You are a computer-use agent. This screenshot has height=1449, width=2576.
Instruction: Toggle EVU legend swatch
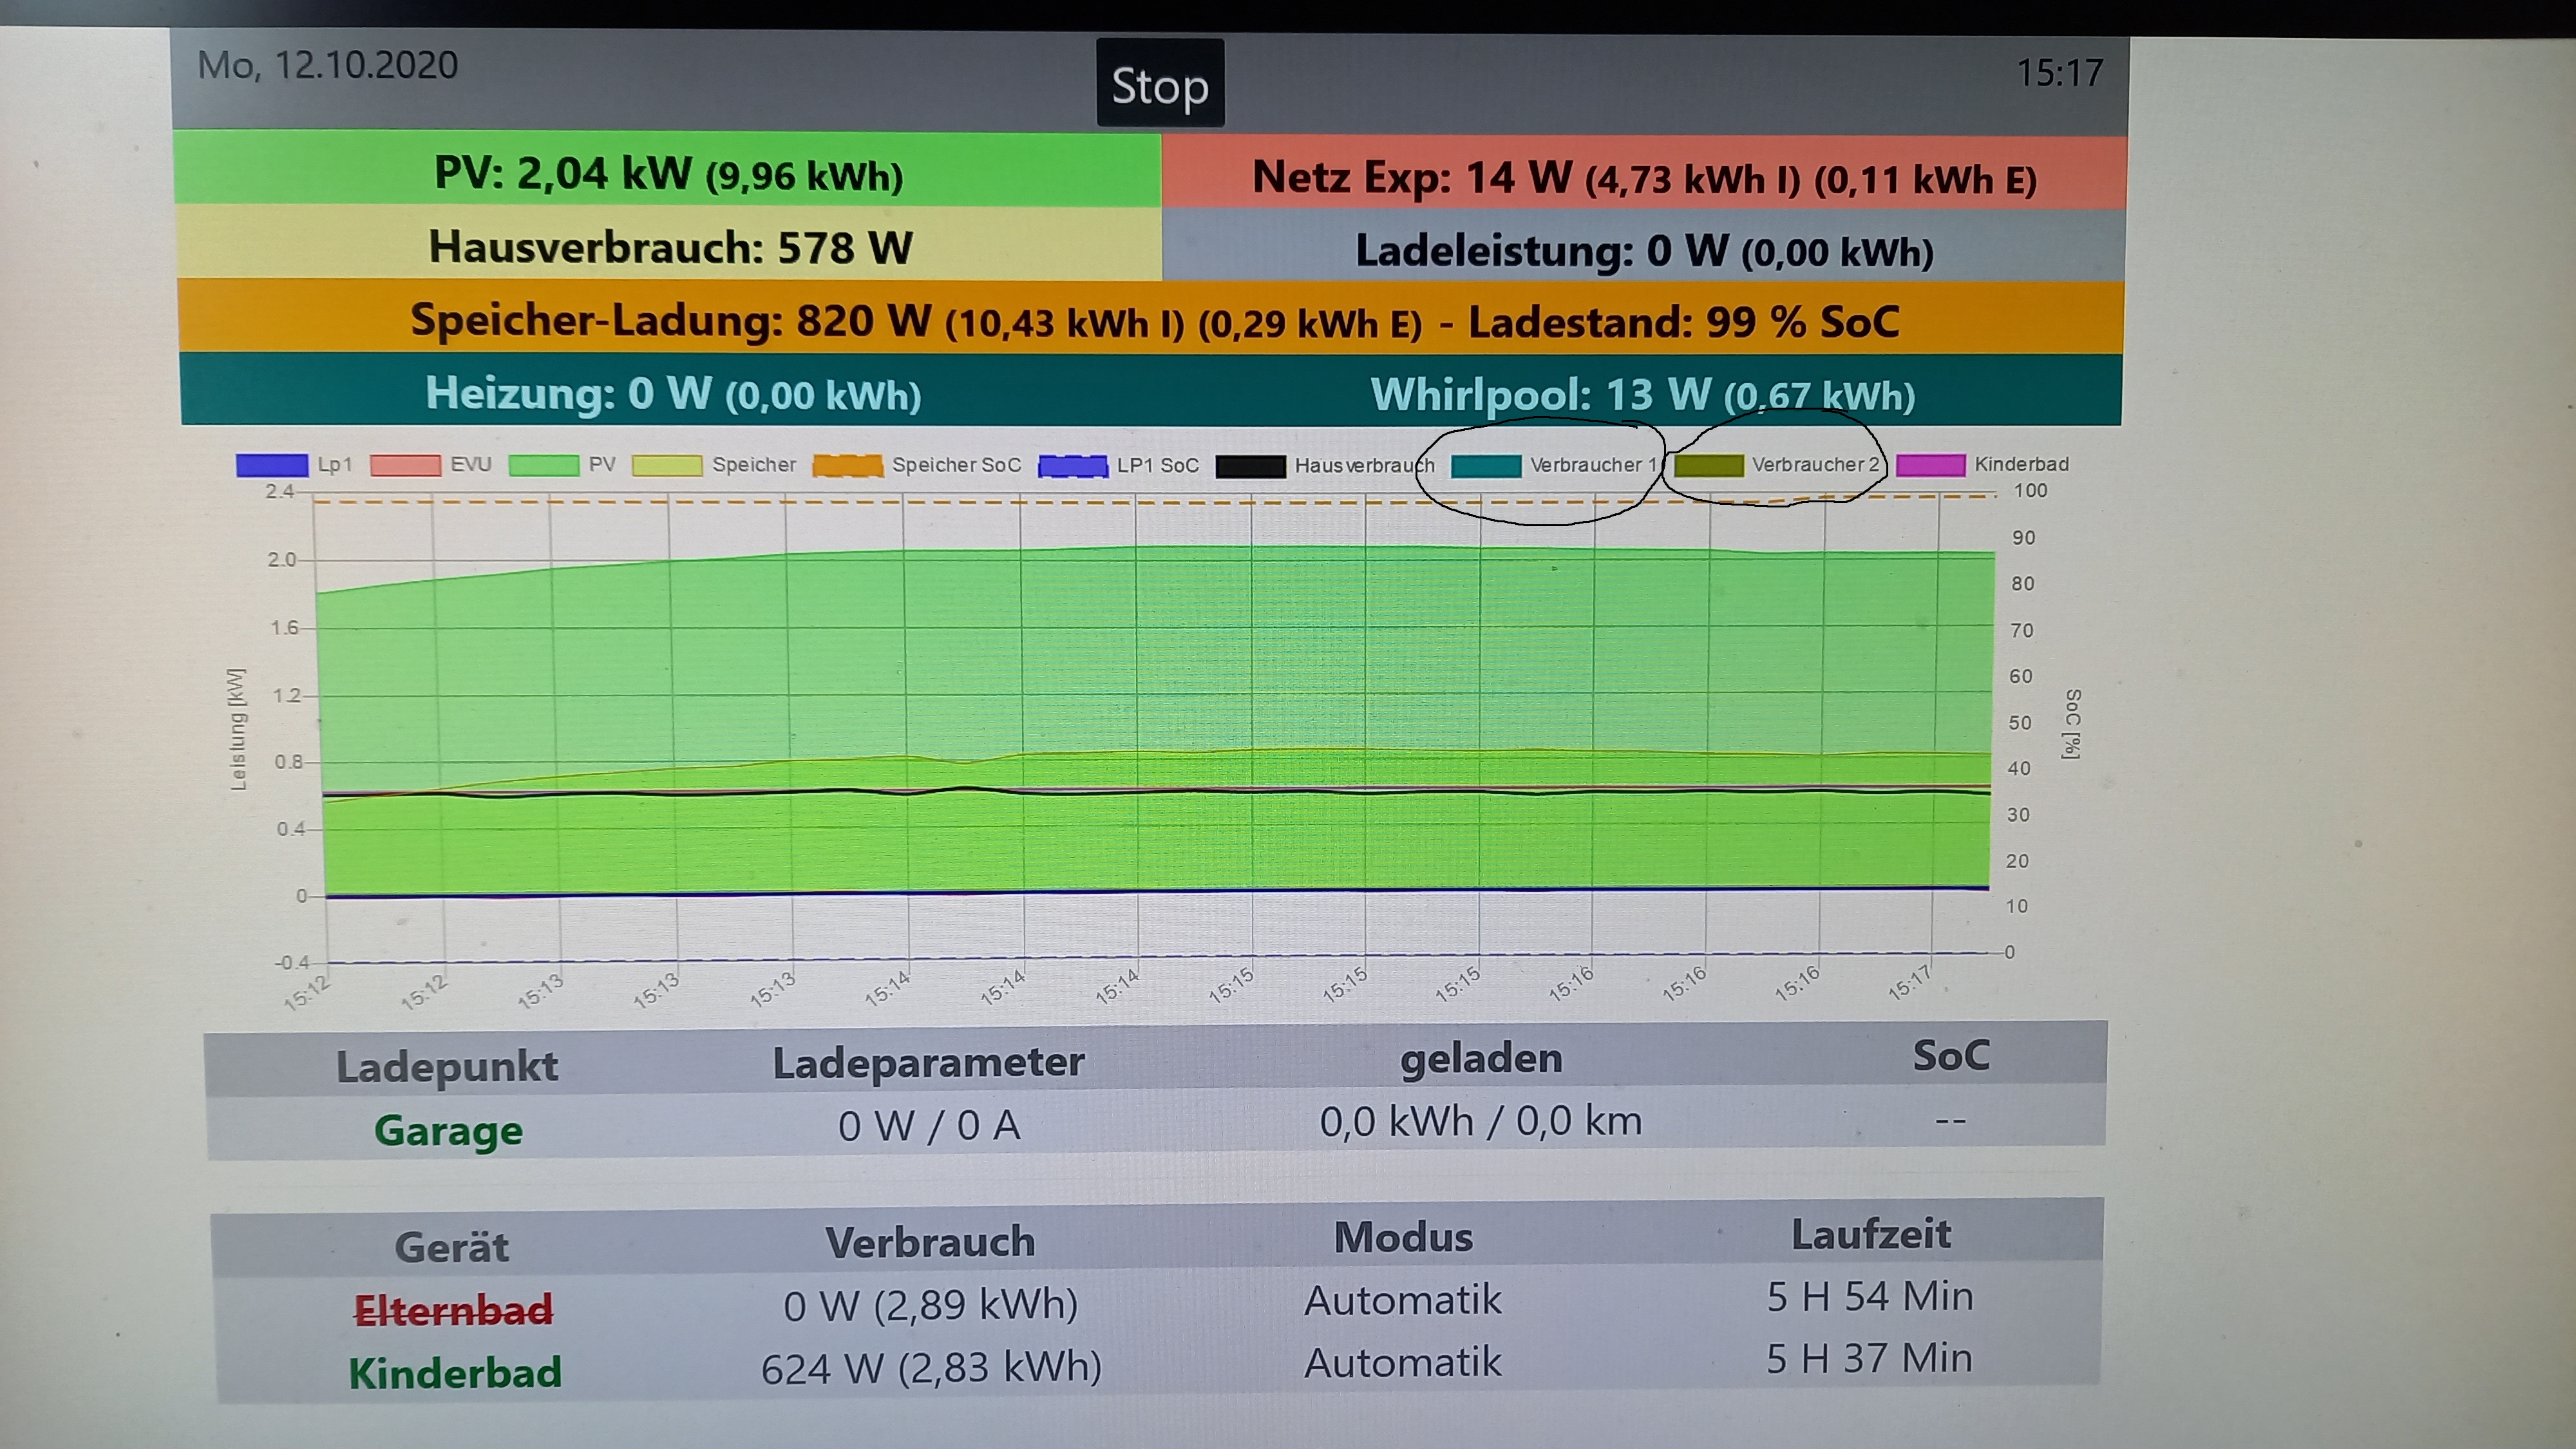(x=405, y=465)
